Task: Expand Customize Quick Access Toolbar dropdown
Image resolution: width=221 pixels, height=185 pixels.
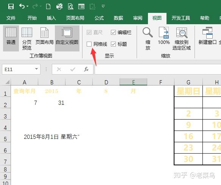Action: coord(103,6)
